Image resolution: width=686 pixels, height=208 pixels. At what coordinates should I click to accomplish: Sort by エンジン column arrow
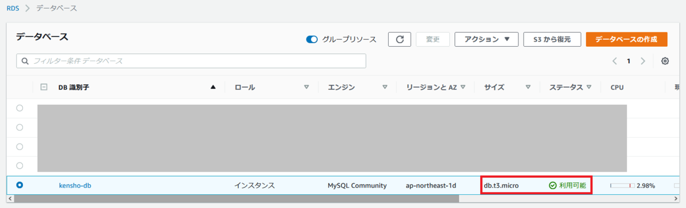pos(385,87)
